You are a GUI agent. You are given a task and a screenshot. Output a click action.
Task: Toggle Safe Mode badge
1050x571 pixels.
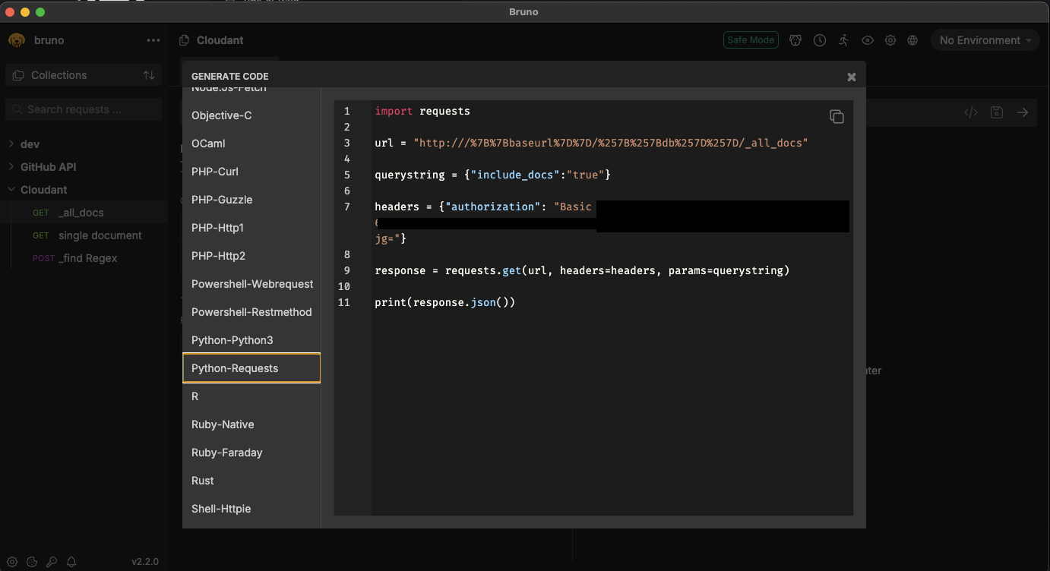click(750, 40)
